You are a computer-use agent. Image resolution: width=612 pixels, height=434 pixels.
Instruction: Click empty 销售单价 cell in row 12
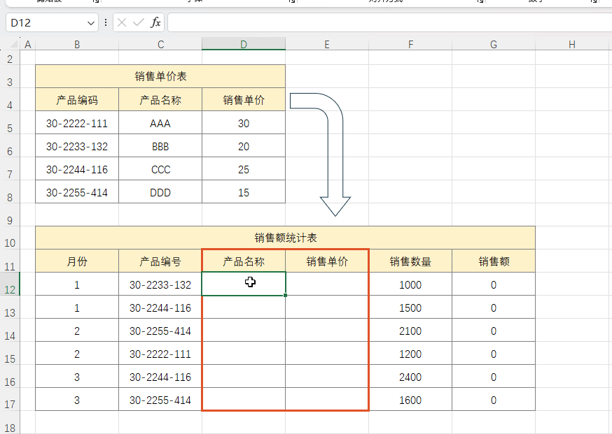tap(327, 284)
